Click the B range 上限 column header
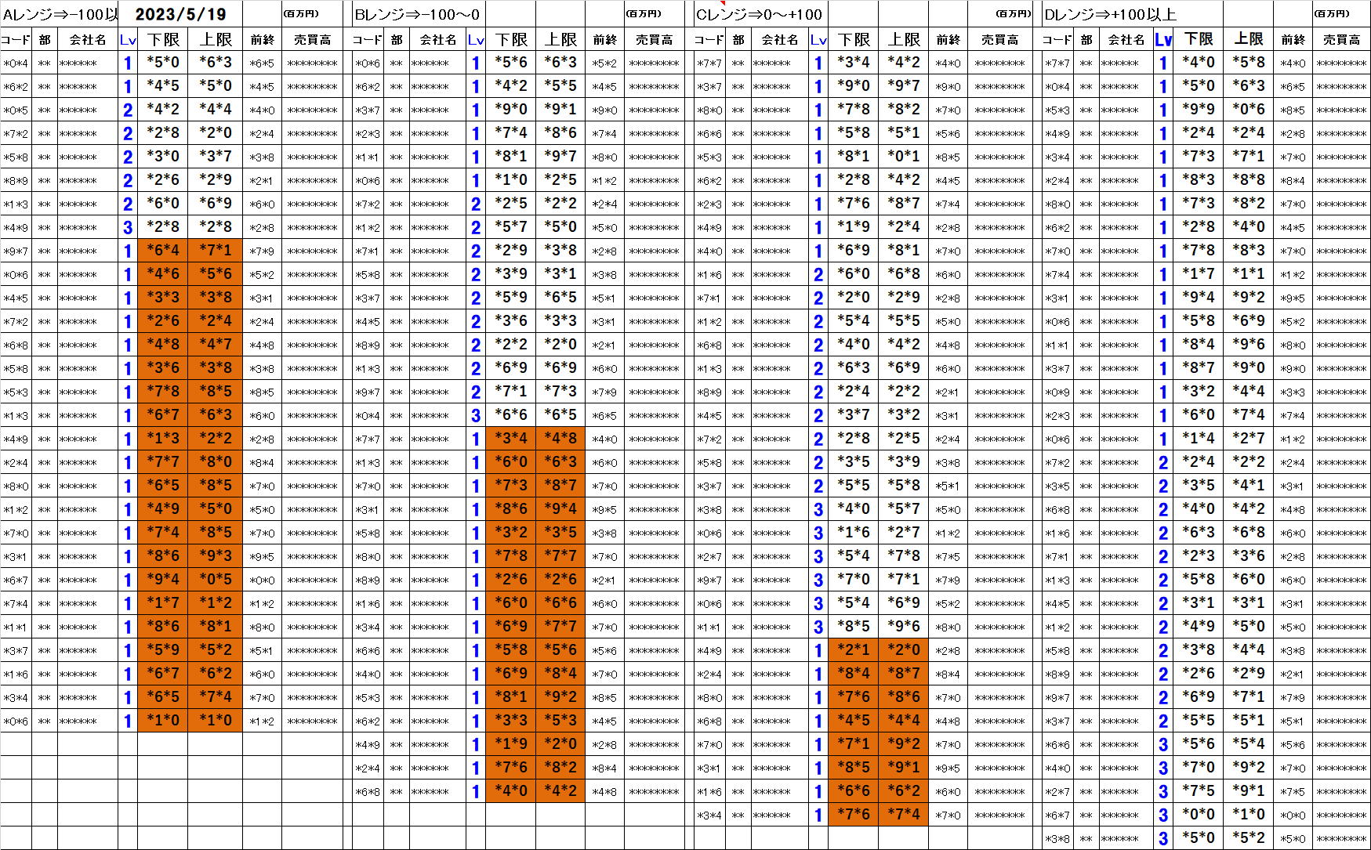The height and width of the screenshot is (850, 1371). coord(560,39)
